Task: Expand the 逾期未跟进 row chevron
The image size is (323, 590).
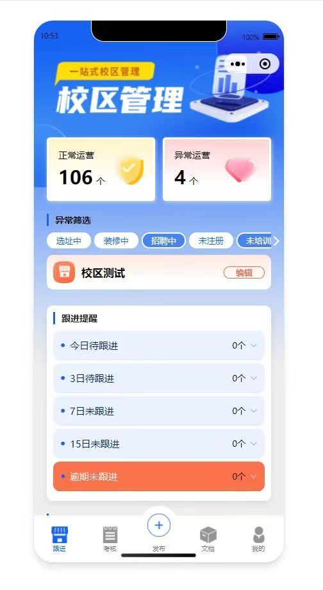Action: 254,476
